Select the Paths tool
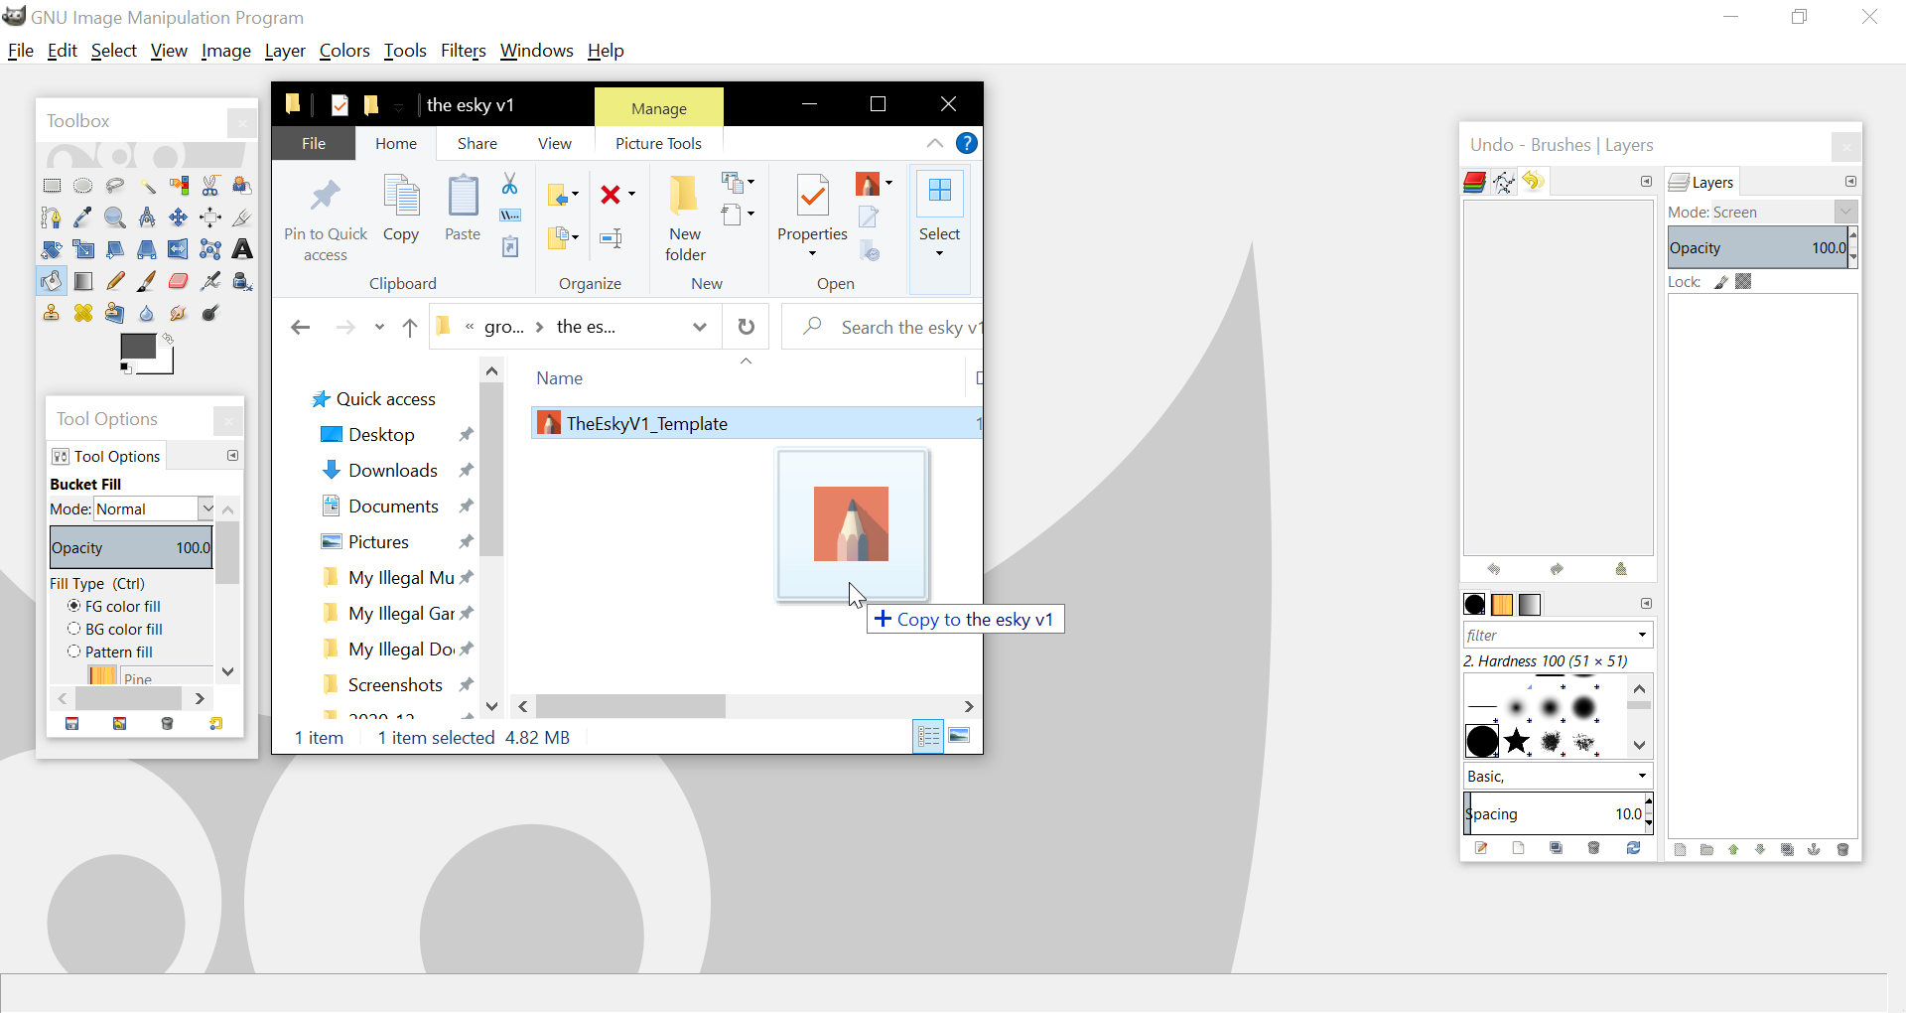 coord(52,217)
